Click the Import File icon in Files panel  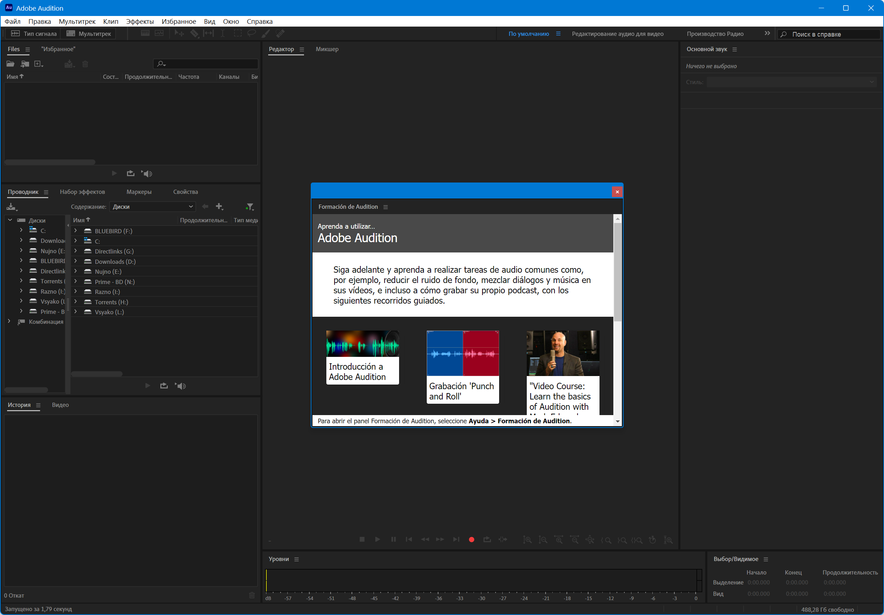coord(25,64)
